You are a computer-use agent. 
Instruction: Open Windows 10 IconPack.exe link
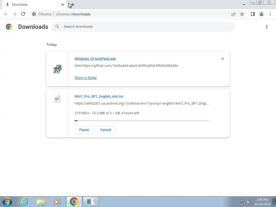coord(95,58)
